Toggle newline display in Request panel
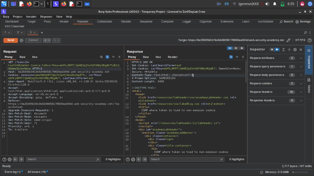Image resolution: width=314 pixels, height=176 pixels. (113, 57)
